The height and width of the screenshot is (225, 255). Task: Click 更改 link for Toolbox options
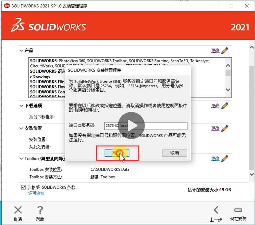point(215,159)
